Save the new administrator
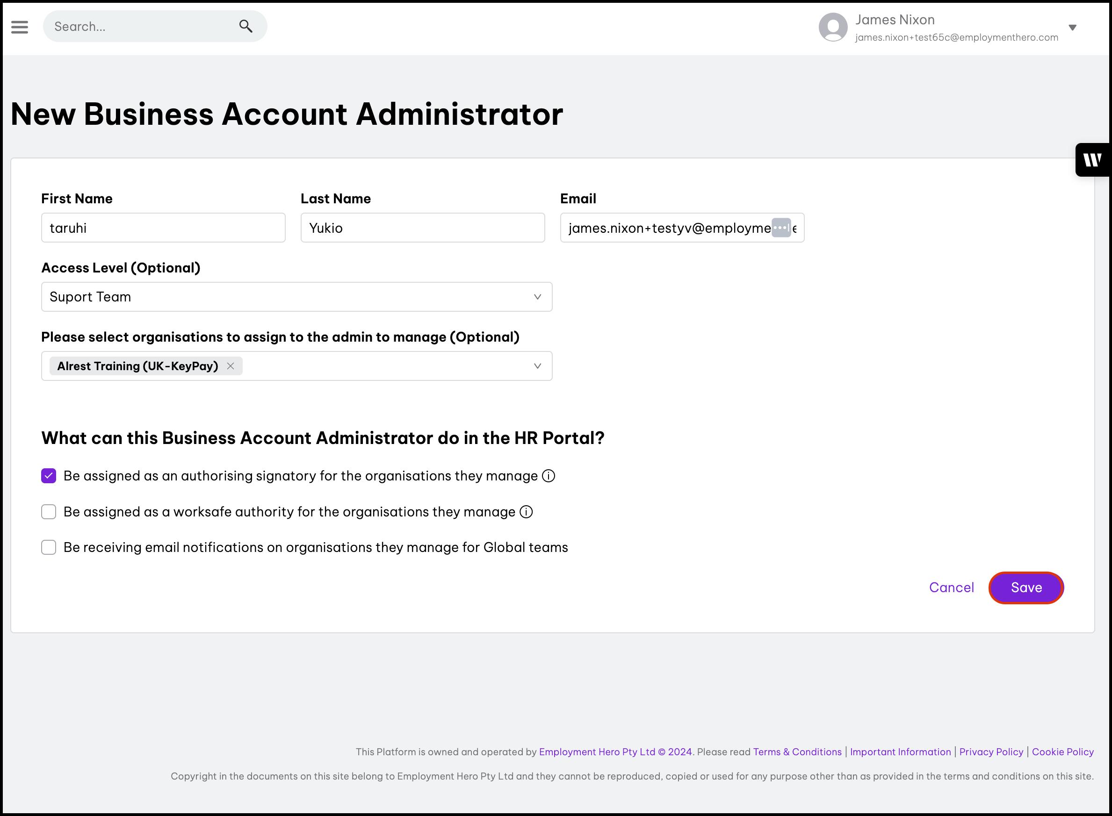The width and height of the screenshot is (1112, 816). pos(1025,587)
